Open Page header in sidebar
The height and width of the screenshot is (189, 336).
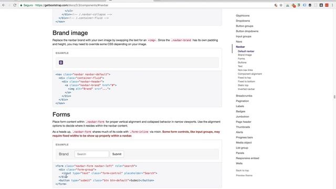coord(244,122)
